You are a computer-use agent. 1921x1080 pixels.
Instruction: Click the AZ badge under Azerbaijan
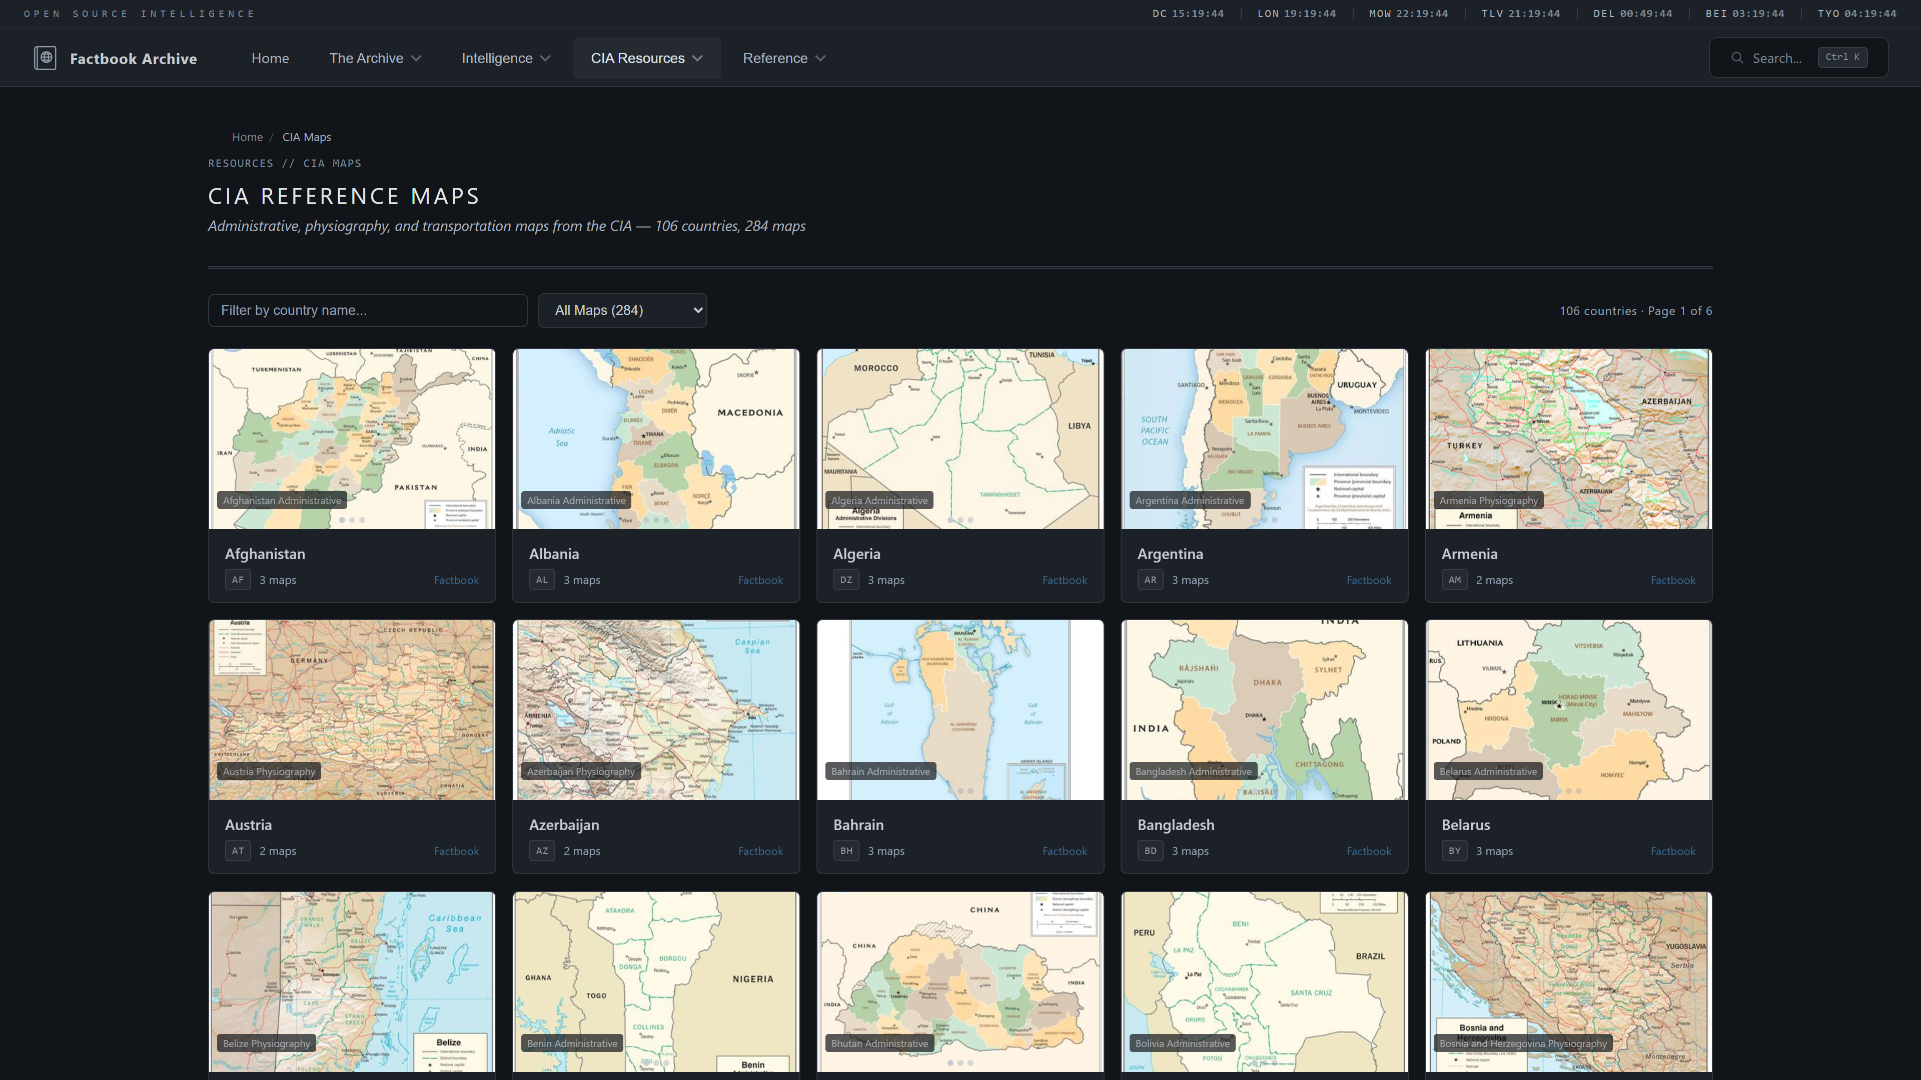542,850
